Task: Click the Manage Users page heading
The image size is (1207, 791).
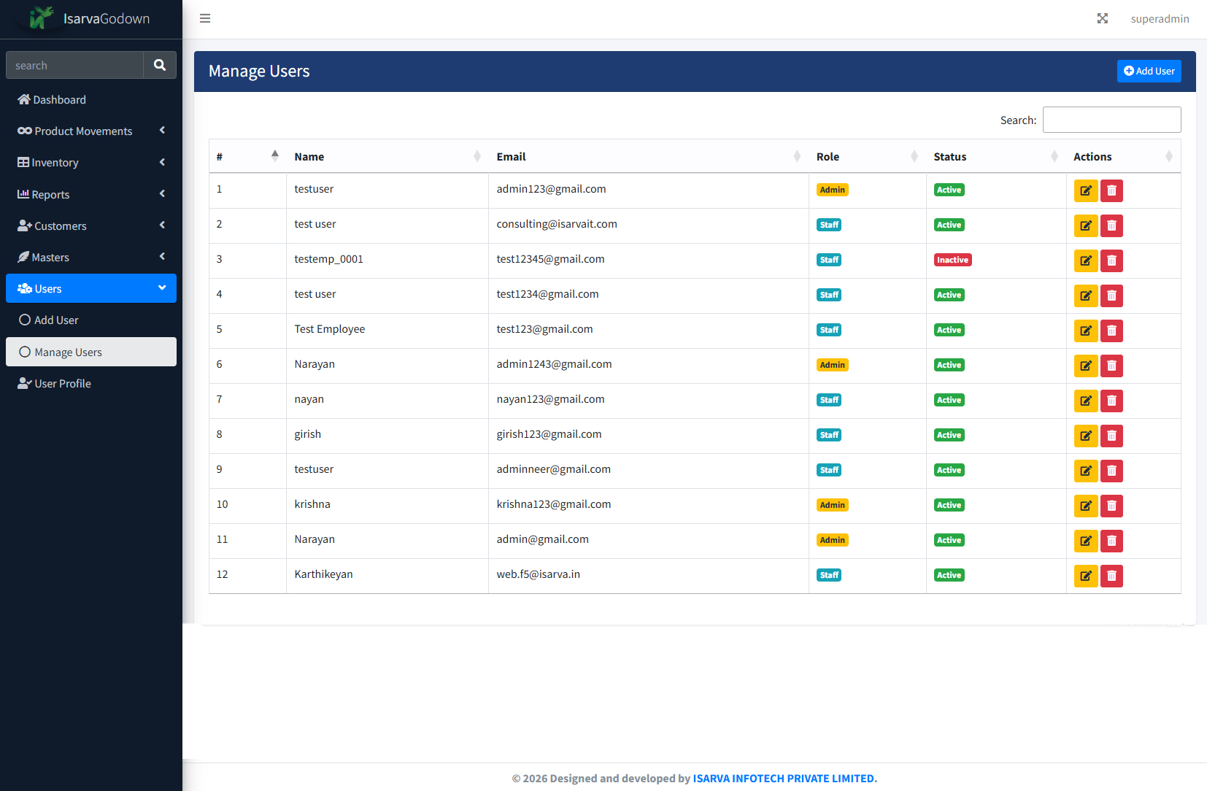Action: [259, 72]
